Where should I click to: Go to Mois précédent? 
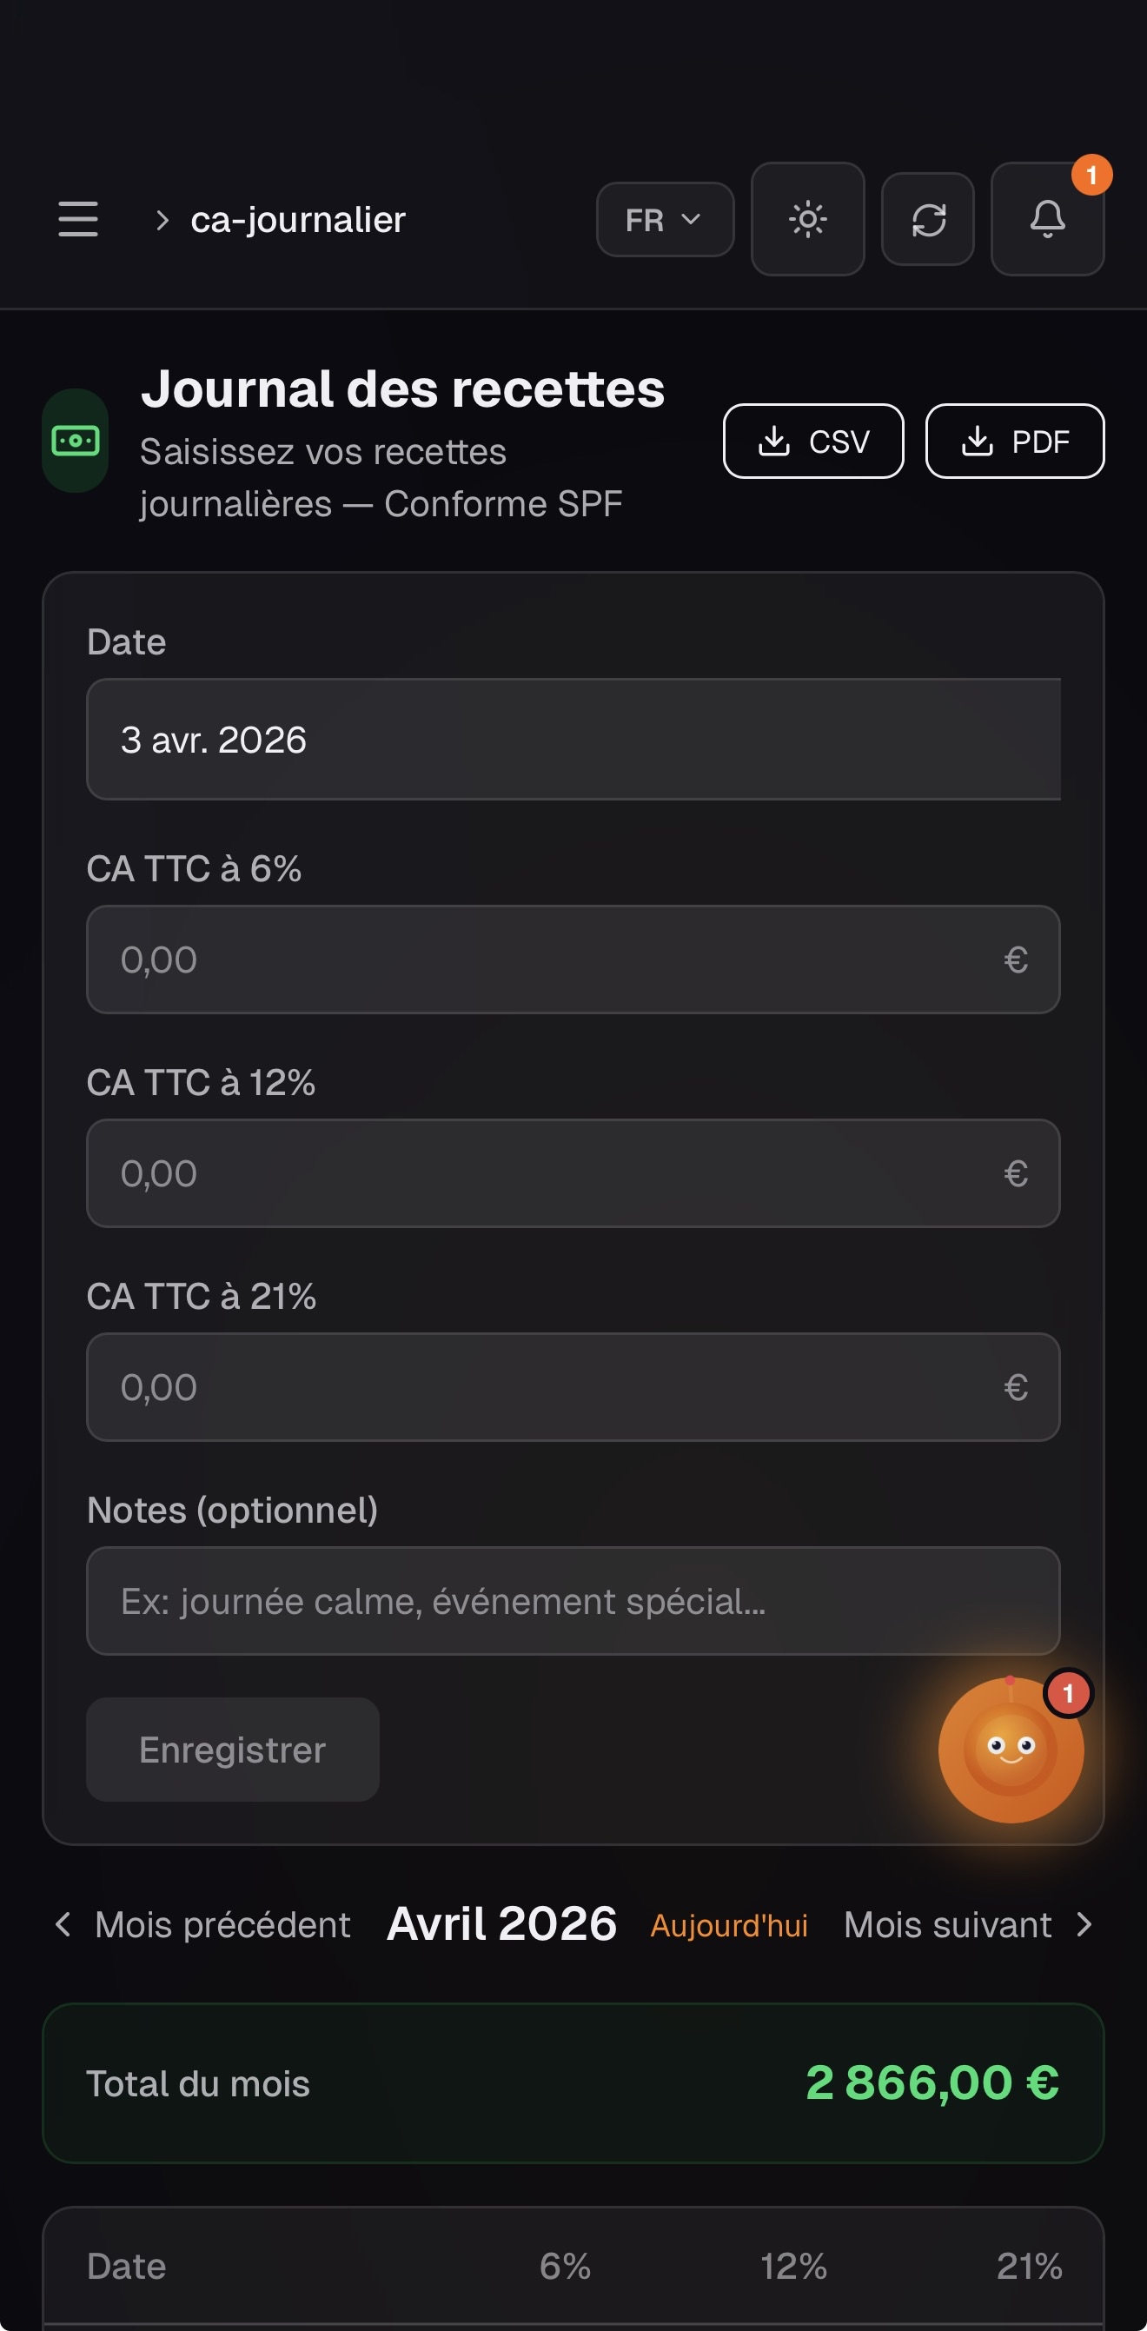point(203,1925)
